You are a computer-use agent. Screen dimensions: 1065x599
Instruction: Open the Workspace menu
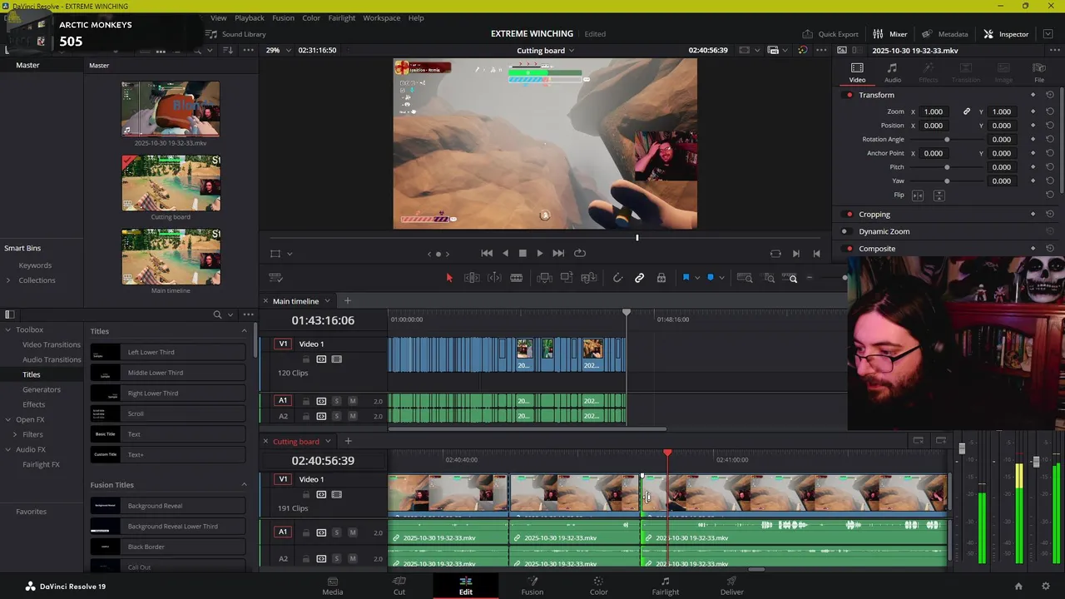click(381, 17)
